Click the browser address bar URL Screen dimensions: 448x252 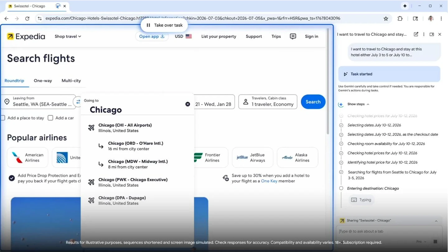point(193,18)
